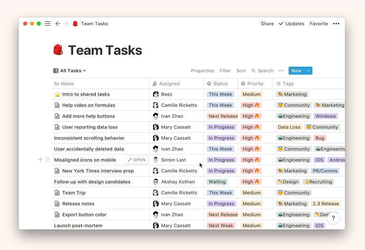Click the blue New button
Screen dimensions: 365x250
click(296, 71)
